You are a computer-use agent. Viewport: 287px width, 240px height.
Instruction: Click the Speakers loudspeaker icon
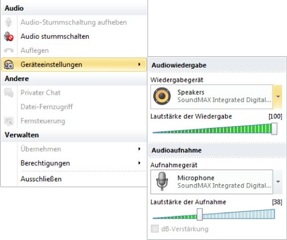[162, 96]
